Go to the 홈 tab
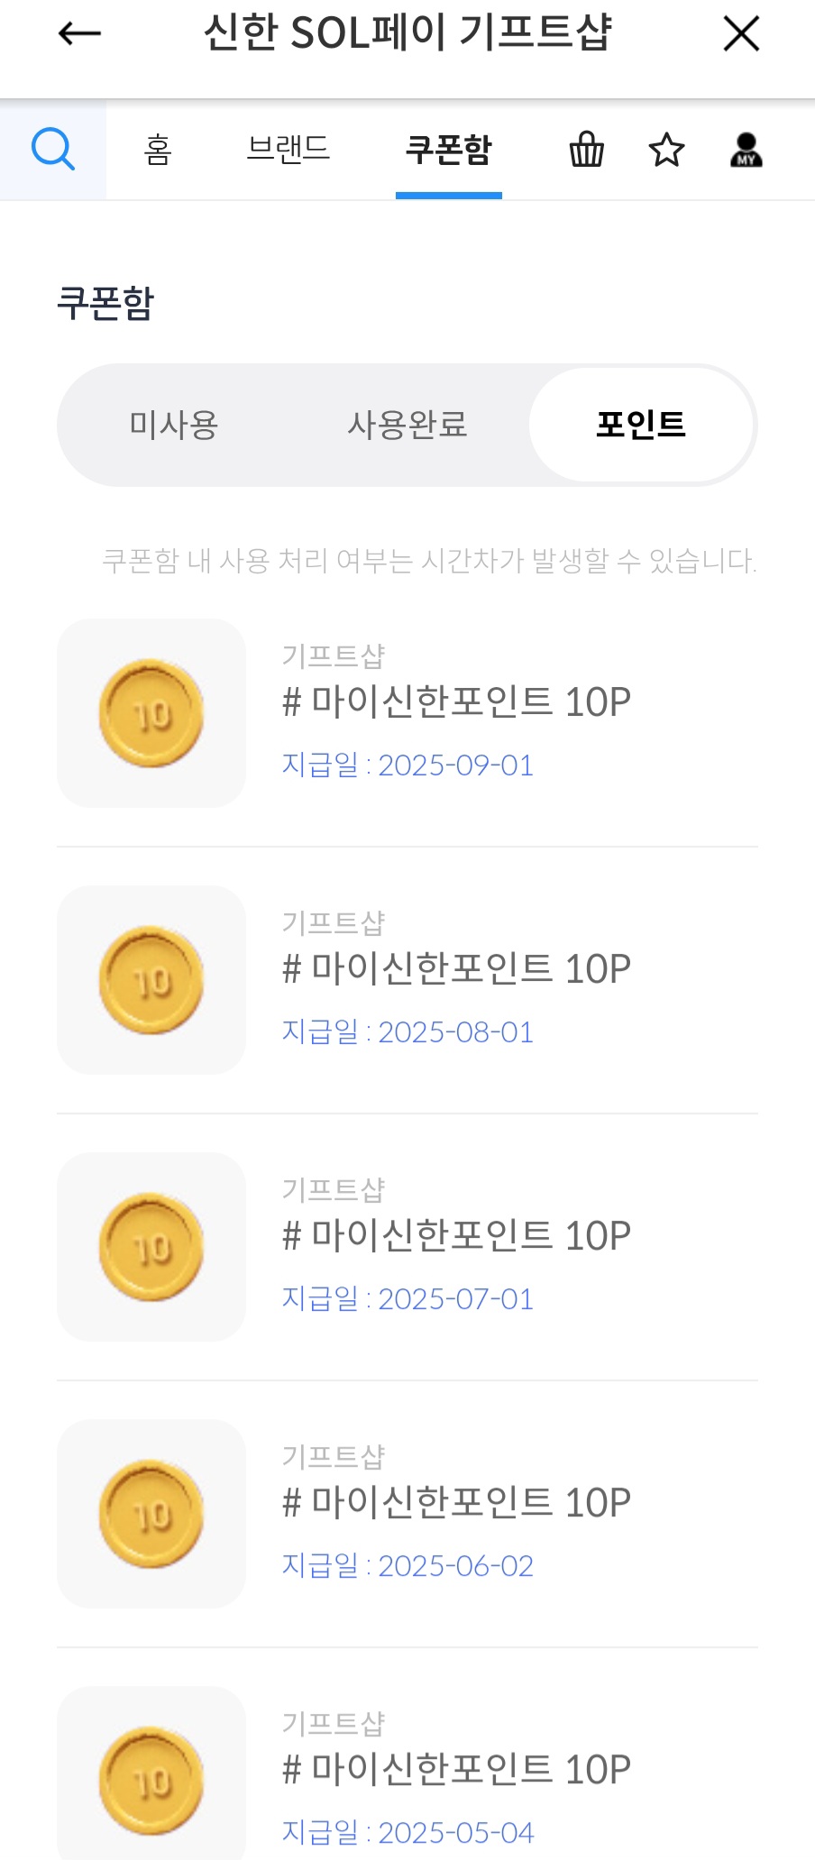The width and height of the screenshot is (815, 1860). coord(158,150)
